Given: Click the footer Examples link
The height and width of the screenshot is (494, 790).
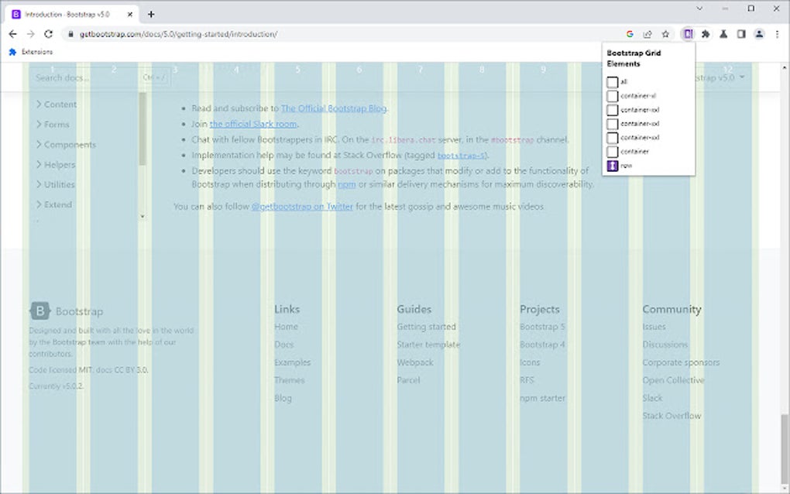Looking at the screenshot, I should click(x=292, y=362).
